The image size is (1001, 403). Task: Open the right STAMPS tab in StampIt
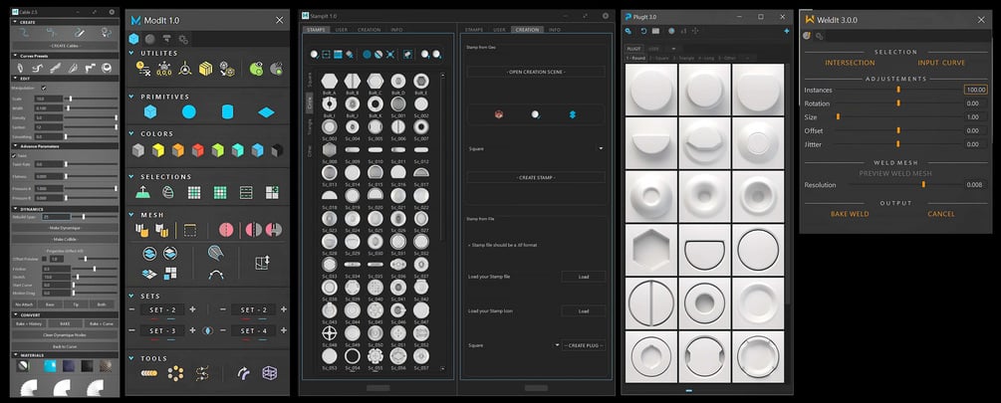474,30
